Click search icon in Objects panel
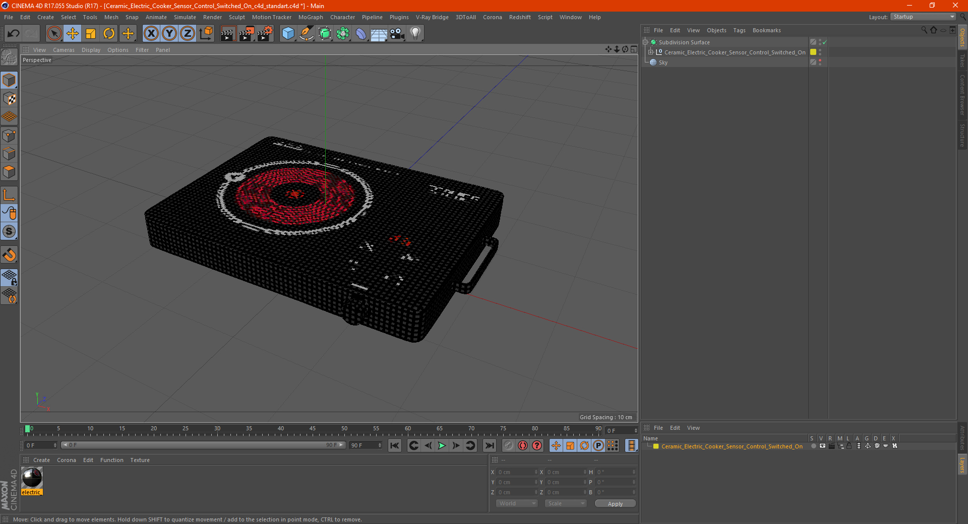The width and height of the screenshot is (968, 524). (924, 30)
